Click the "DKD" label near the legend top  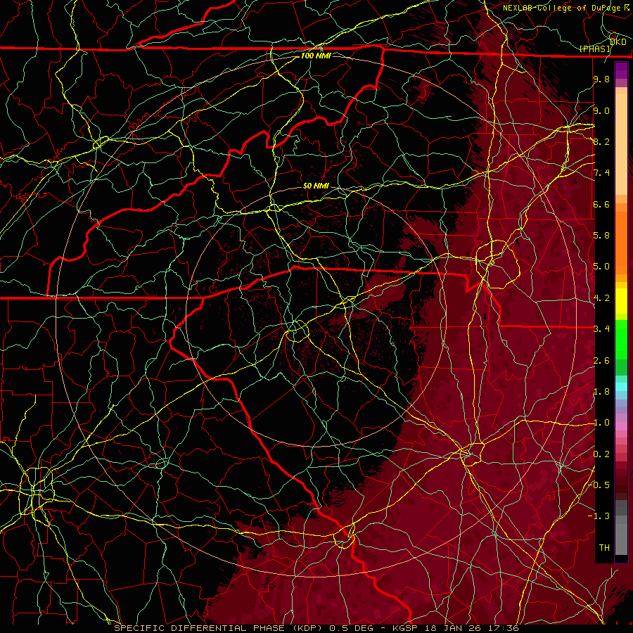(x=618, y=41)
